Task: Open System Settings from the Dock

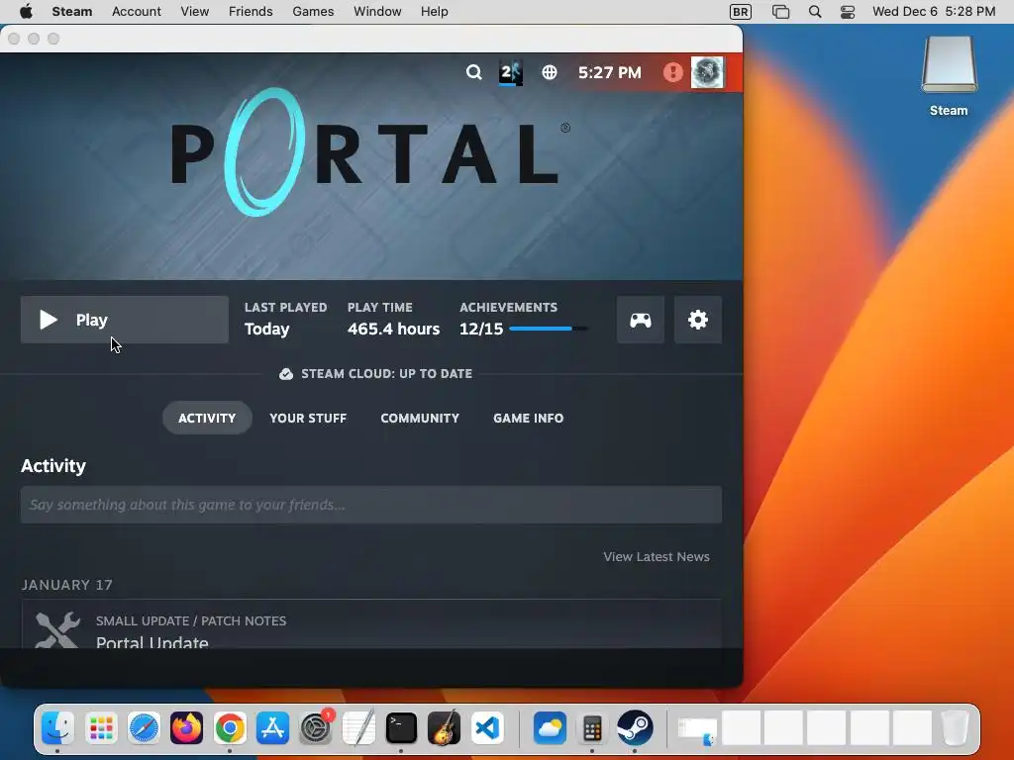Action: coord(316,728)
